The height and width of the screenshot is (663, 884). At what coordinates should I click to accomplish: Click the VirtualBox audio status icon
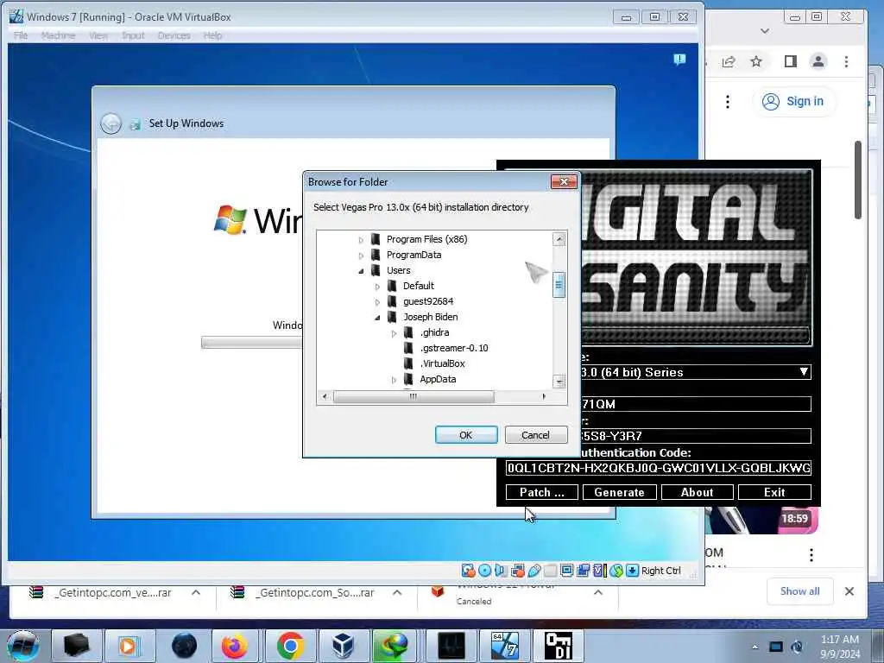[x=501, y=571]
